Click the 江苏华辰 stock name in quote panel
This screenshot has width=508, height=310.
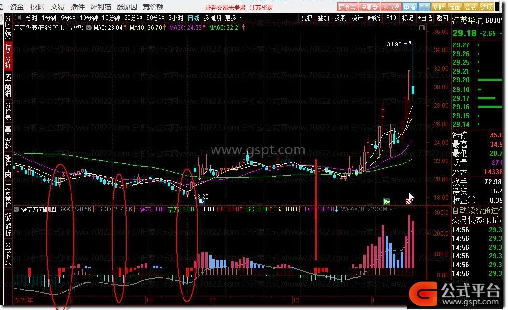(468, 20)
